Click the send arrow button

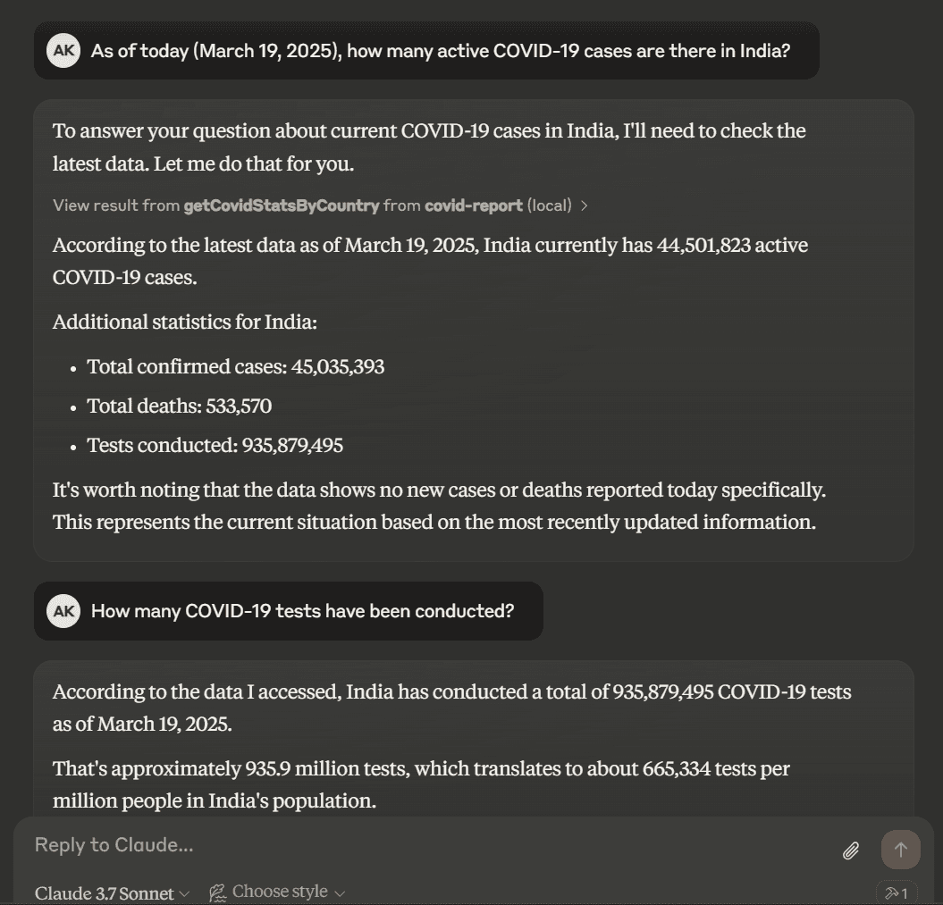(900, 850)
